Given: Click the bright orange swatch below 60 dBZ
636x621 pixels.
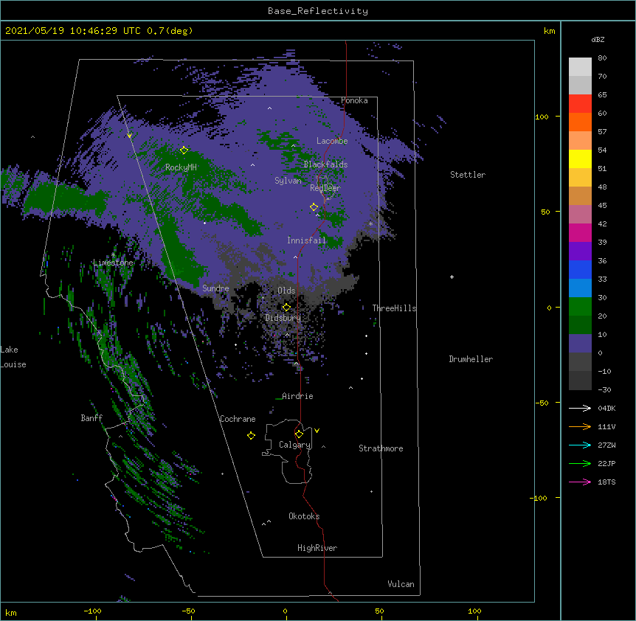Looking at the screenshot, I should [580, 122].
